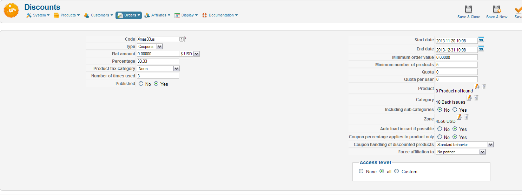
Task: Click the Affiliates menu icon
Action: 147,15
